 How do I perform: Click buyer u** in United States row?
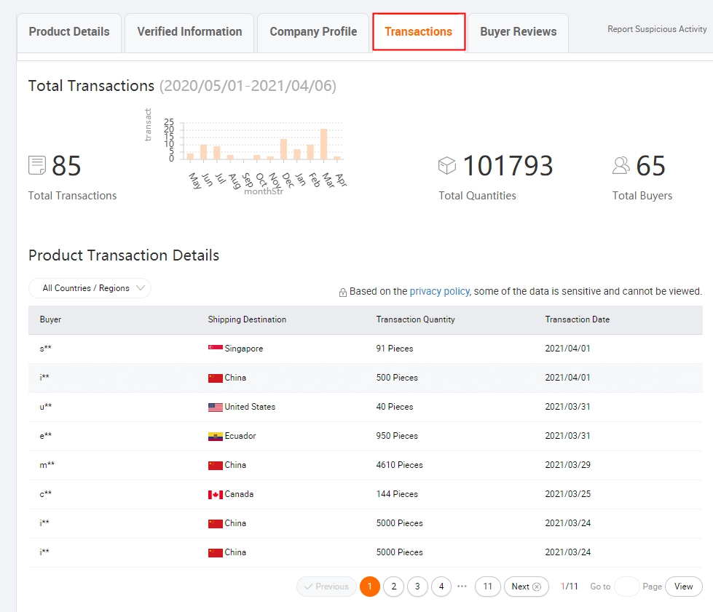click(45, 407)
